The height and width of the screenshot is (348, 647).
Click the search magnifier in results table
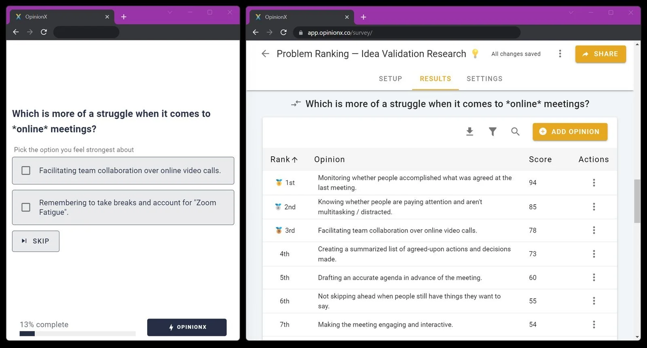(515, 132)
